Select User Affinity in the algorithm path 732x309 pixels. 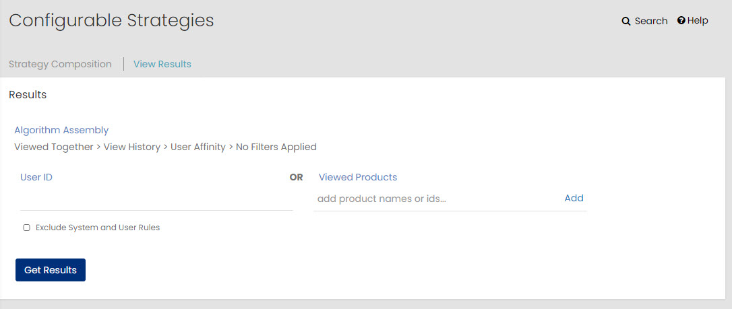point(198,147)
